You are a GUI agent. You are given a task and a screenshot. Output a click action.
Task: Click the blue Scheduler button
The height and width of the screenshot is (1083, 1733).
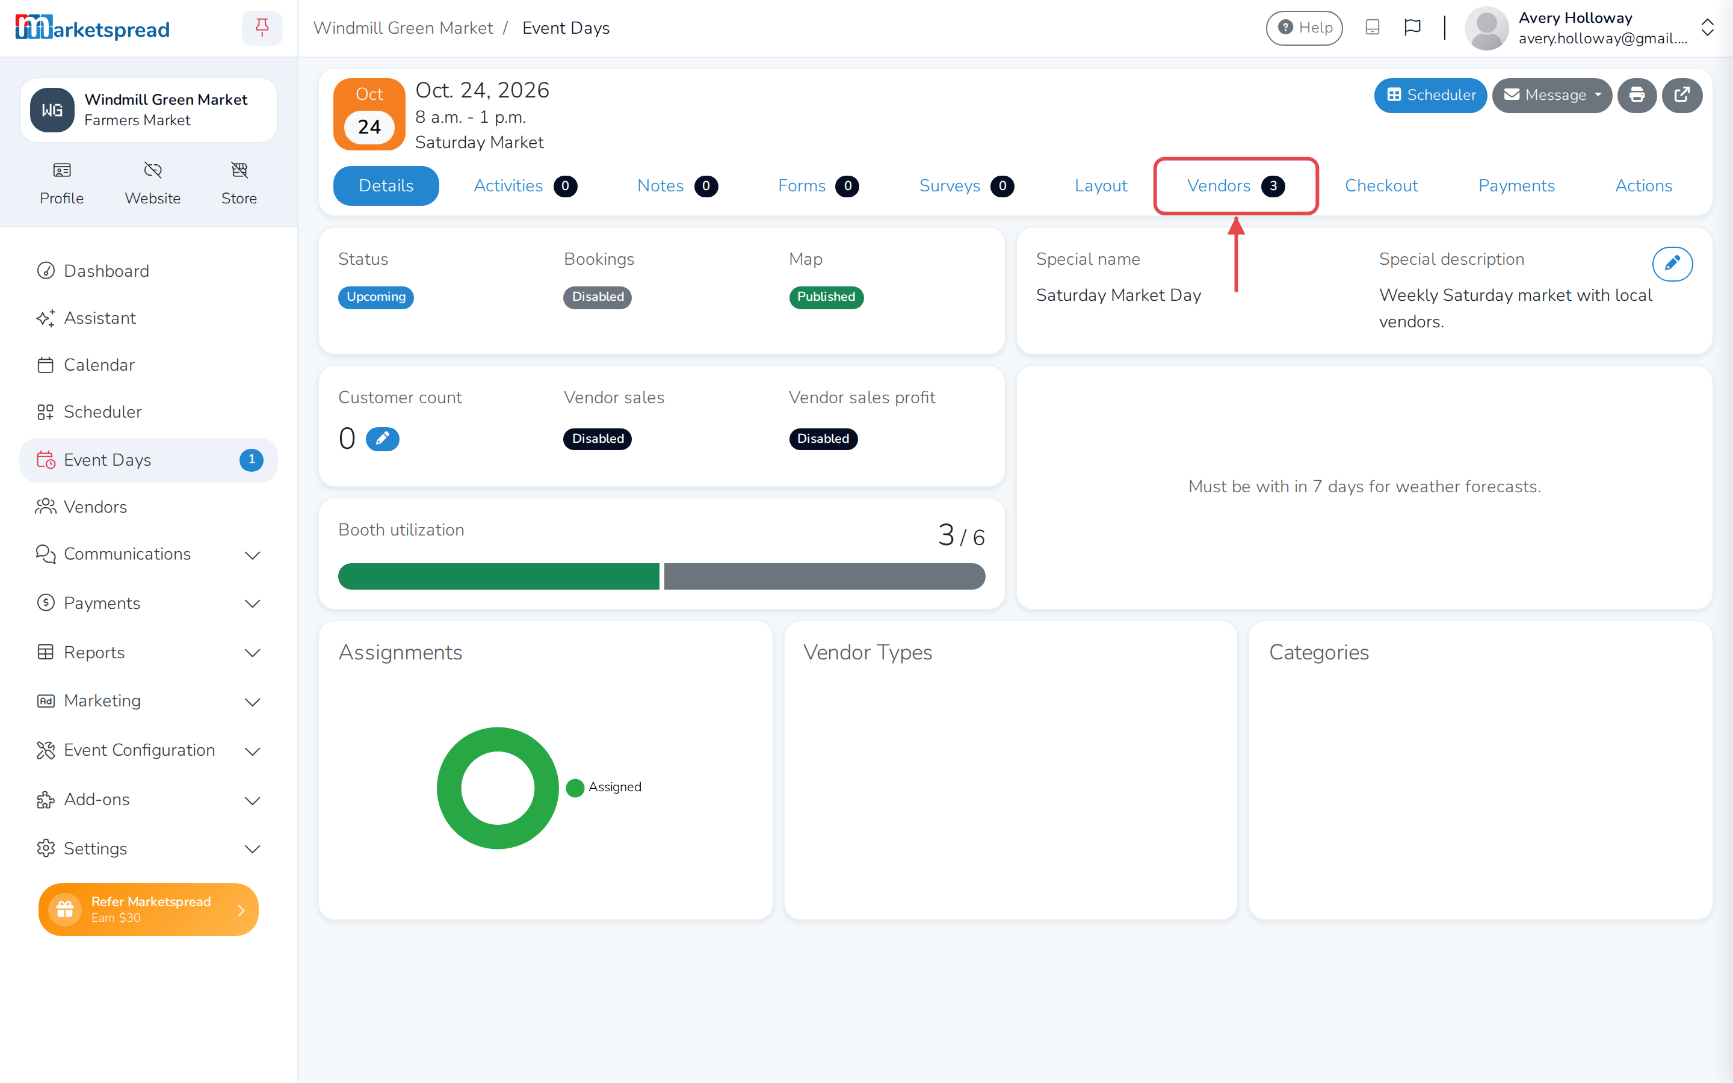point(1430,95)
